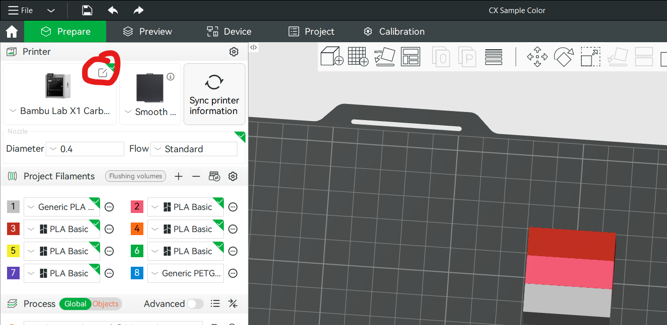Viewport: 667px width, 325px height.
Task: Click the pink filament 2 color swatch
Action: point(137,206)
